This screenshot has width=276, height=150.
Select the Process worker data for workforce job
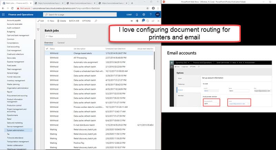pos(99,107)
